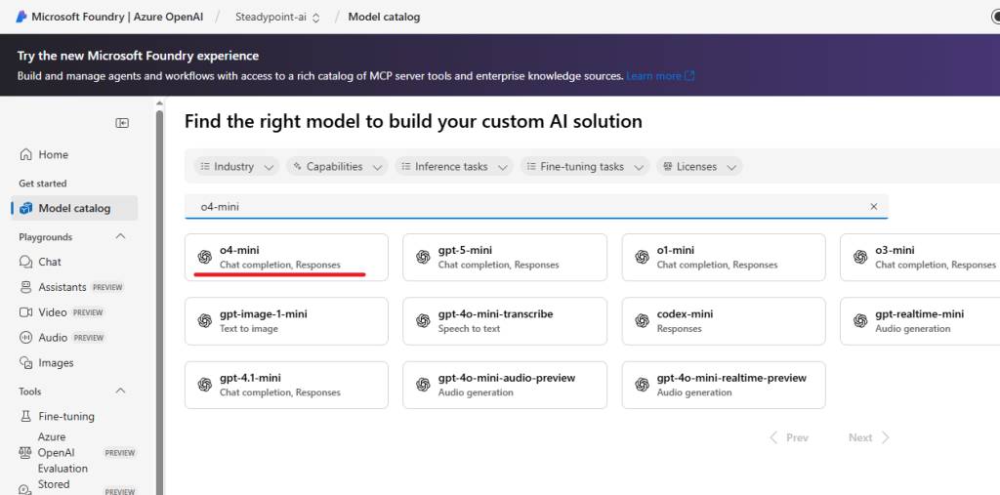Screen dimensions: 1000x495
Task: Click the Home icon in sidebar
Action: tap(26, 154)
